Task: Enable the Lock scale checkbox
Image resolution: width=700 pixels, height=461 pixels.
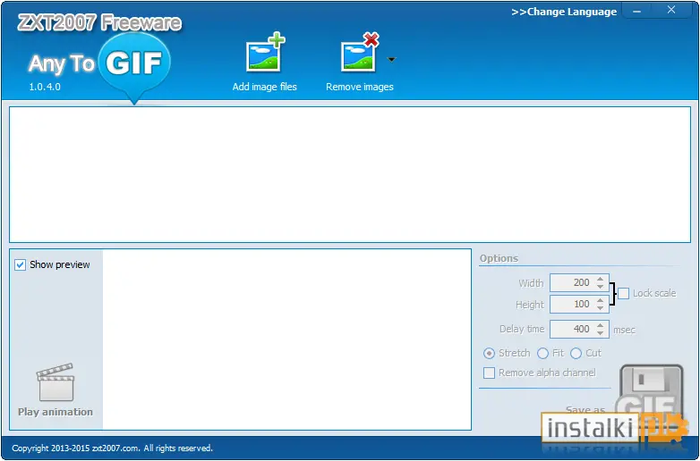Action: [x=624, y=294]
